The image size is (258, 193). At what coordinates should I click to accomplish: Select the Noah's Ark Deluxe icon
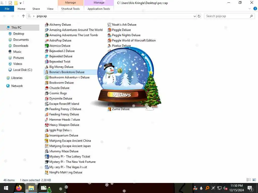click(109, 25)
